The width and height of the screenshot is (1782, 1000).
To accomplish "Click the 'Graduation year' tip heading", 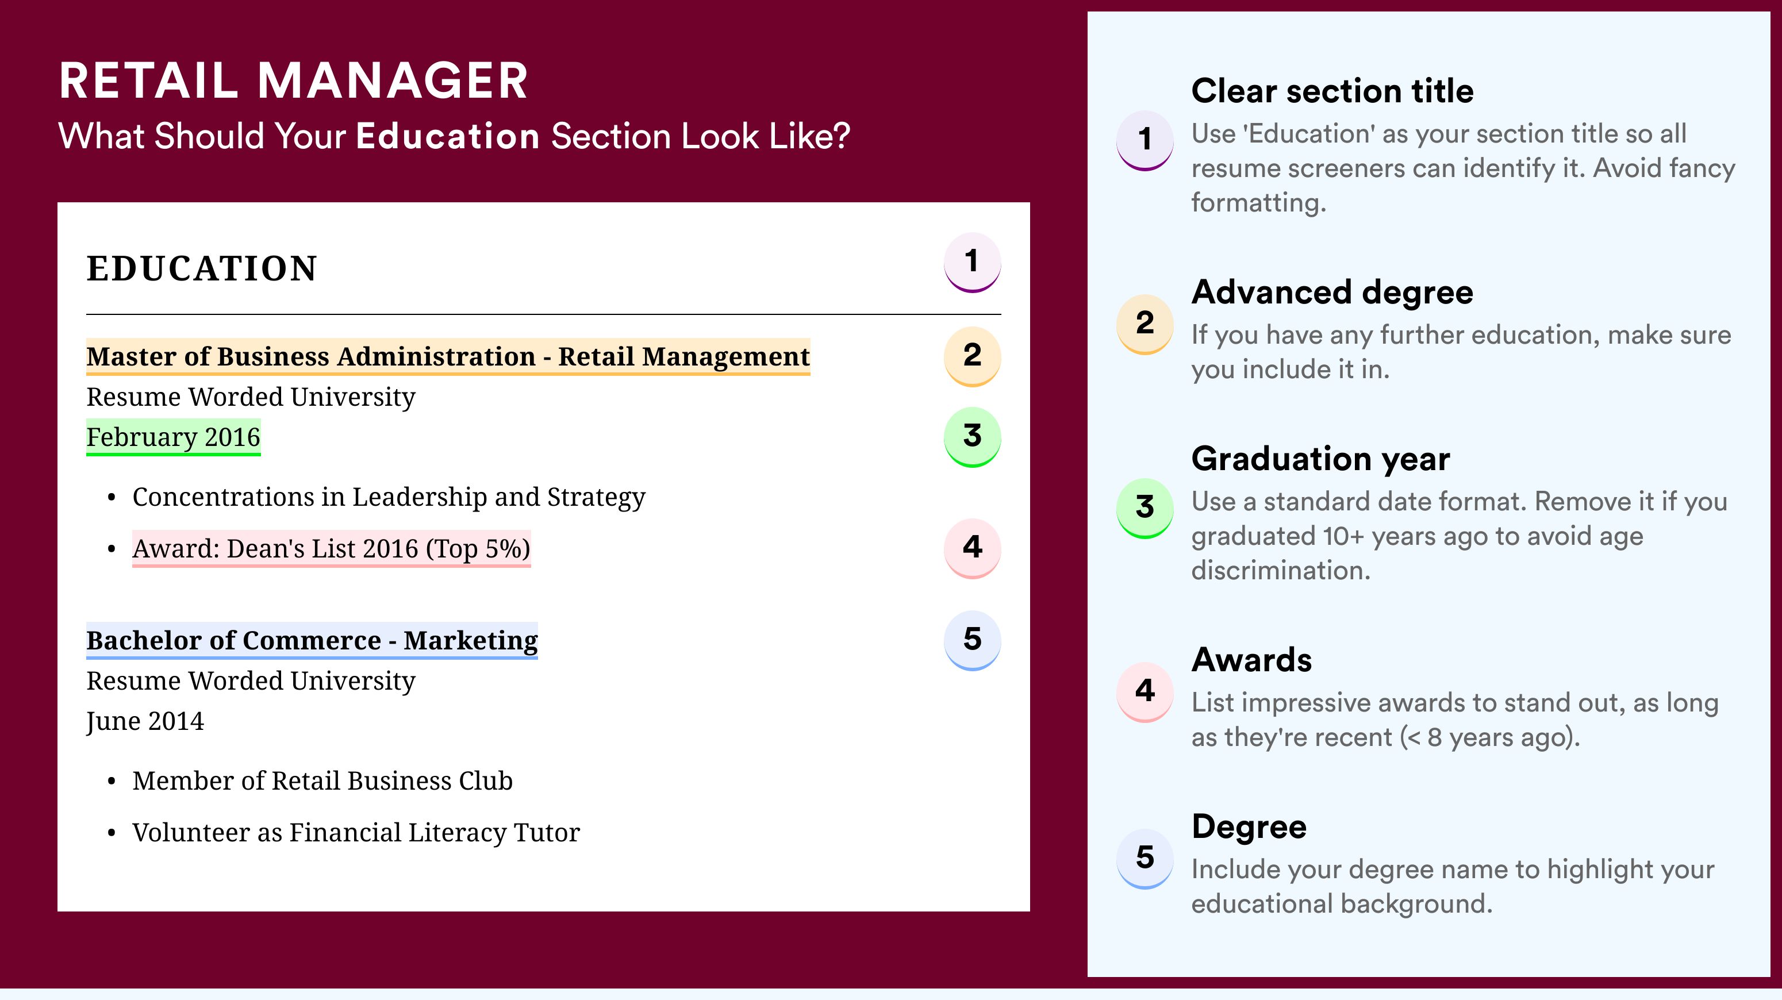I will point(1320,459).
